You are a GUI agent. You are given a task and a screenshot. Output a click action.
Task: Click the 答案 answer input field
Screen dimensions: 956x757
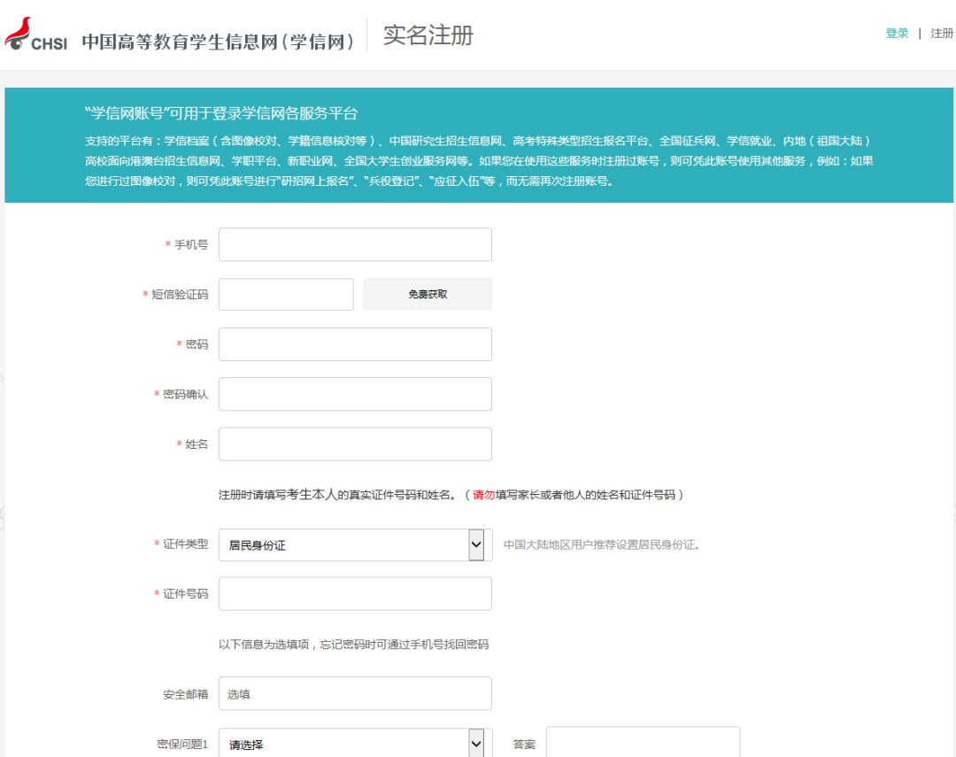pyautogui.click(x=643, y=743)
